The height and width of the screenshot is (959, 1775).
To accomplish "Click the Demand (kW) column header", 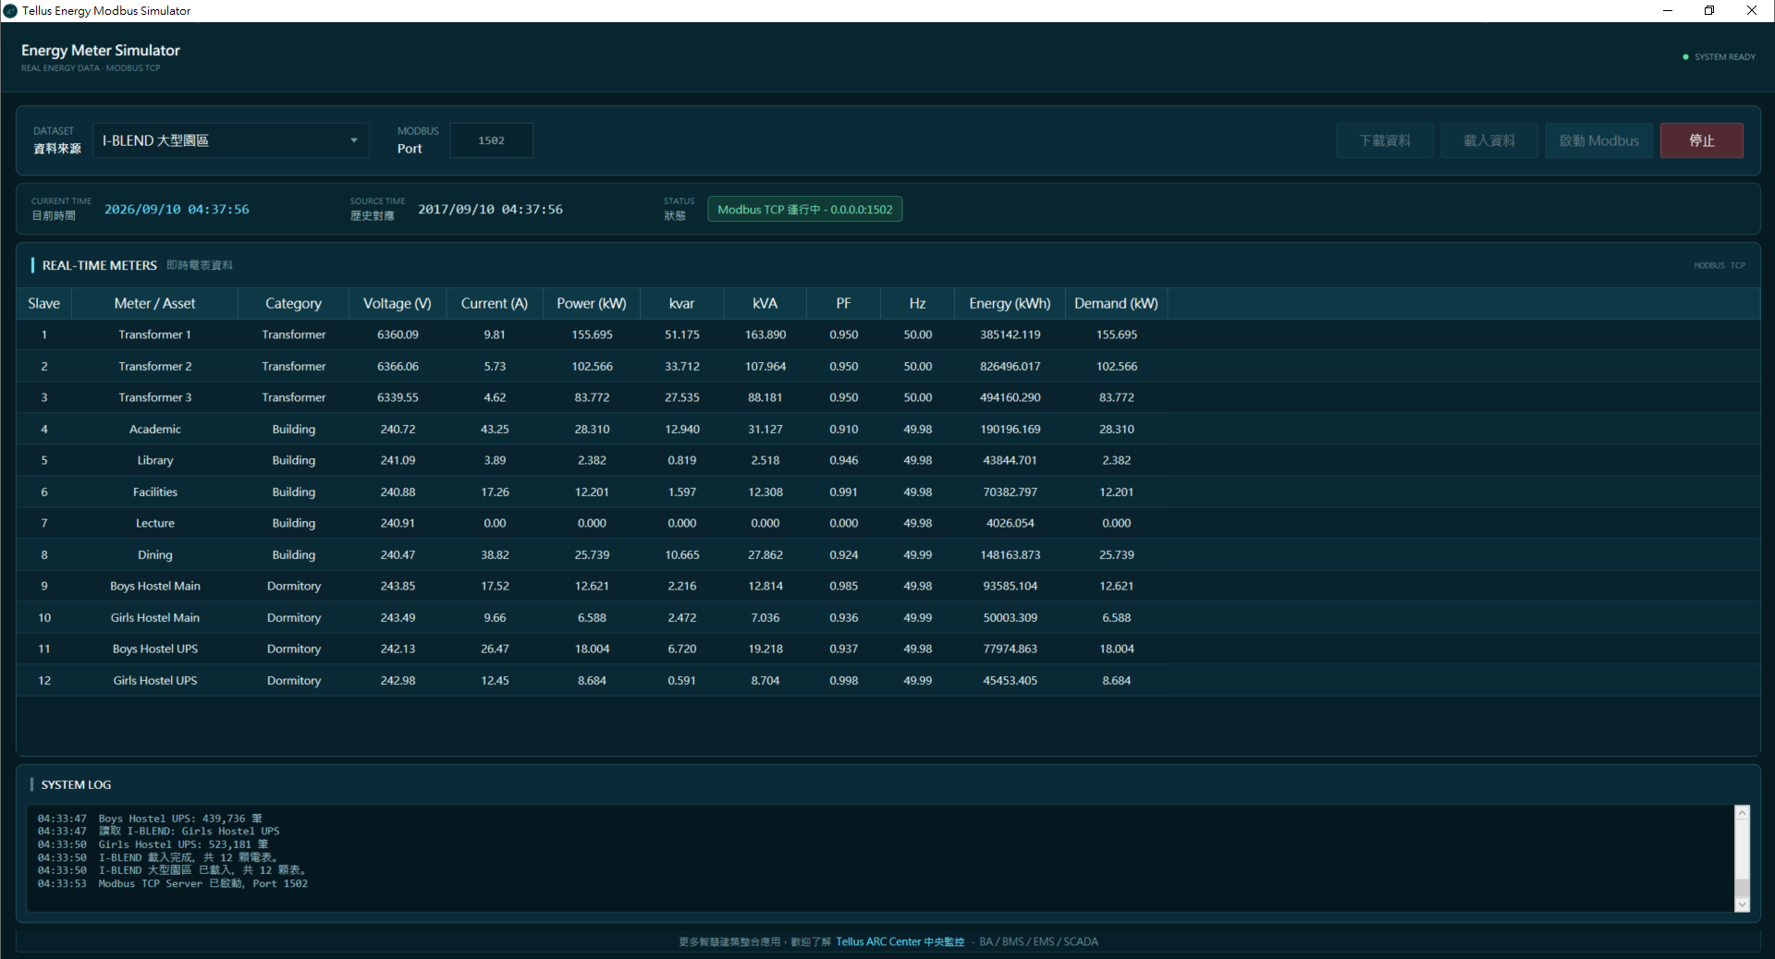I will (1117, 303).
